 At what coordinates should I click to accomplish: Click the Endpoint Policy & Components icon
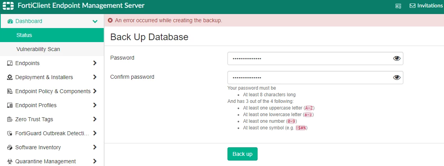[10, 91]
